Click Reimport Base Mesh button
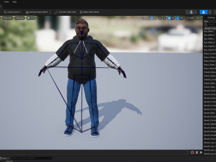The image size is (216, 162). click(x=36, y=12)
